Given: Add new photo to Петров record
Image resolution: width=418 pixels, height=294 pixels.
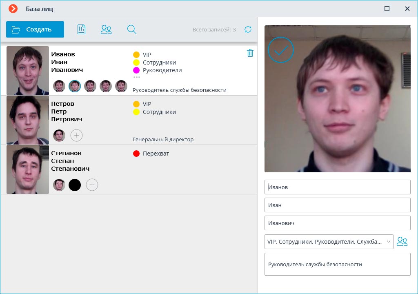Looking at the screenshot, I should click(x=76, y=135).
